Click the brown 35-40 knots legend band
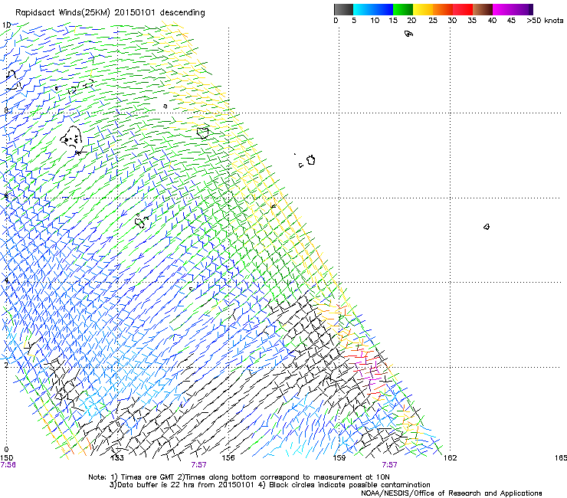This screenshot has height=498, width=567. pos(483,9)
